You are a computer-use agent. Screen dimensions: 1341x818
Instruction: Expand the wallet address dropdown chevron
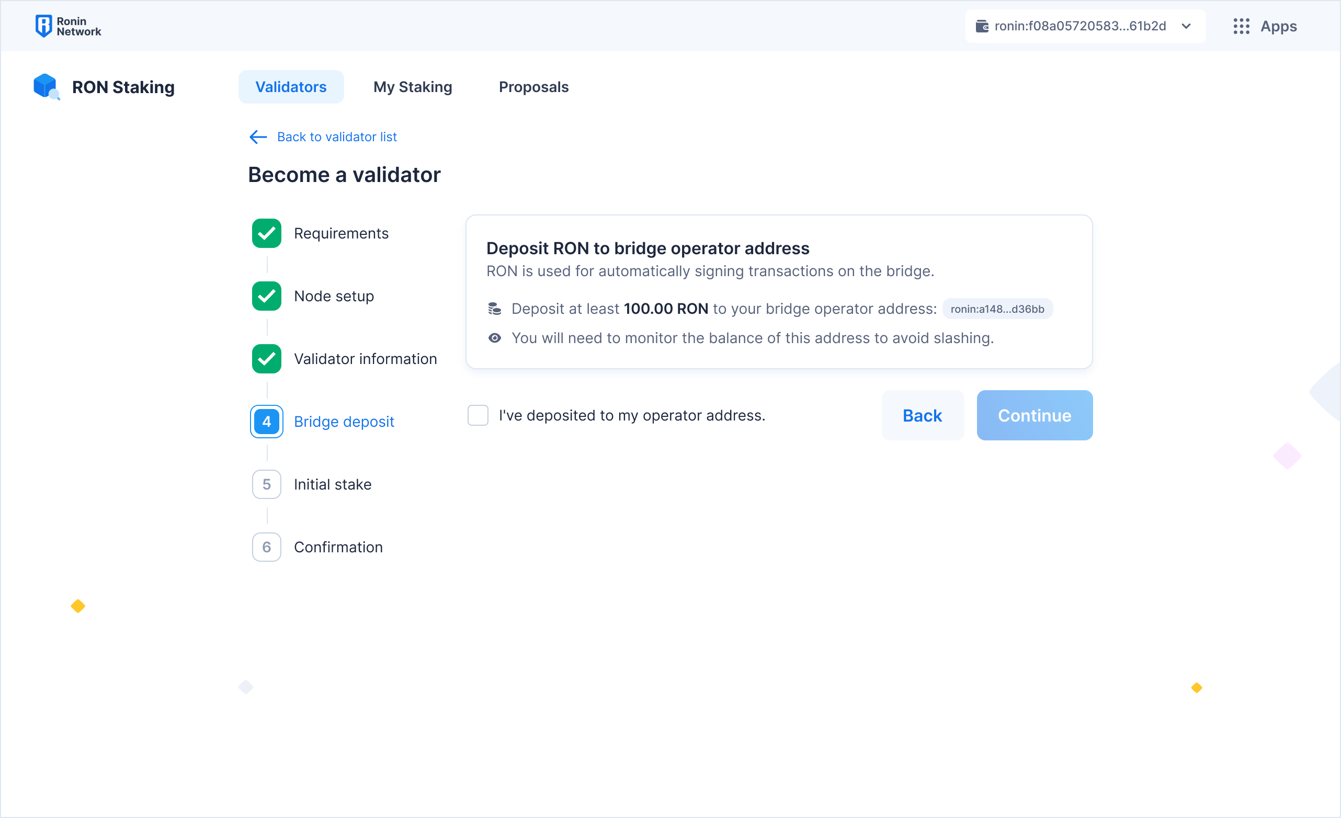(x=1186, y=26)
